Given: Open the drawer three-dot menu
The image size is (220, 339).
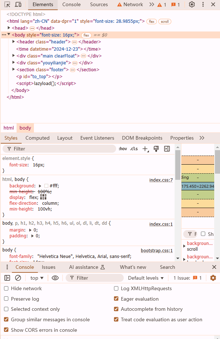Looking at the screenshot, I should pos(7,267).
